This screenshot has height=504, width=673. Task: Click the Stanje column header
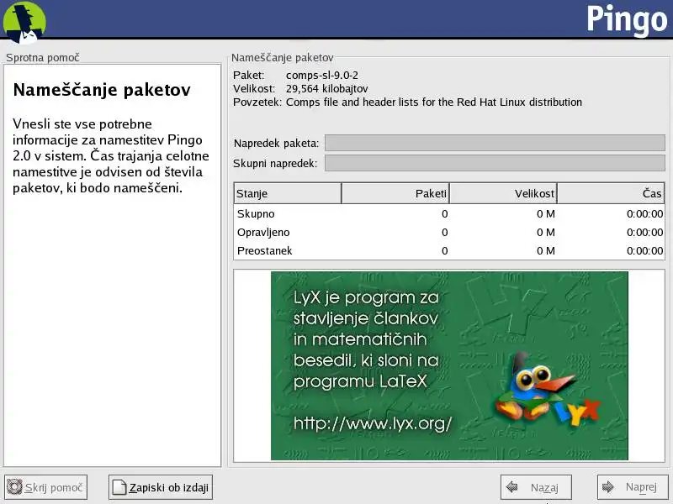pyautogui.click(x=288, y=193)
